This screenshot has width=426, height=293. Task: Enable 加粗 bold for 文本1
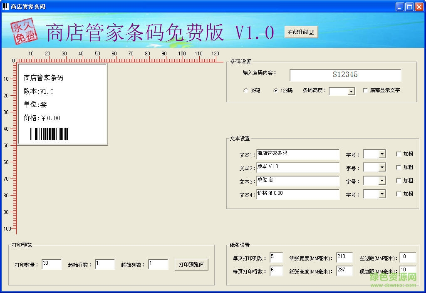tap(399, 154)
